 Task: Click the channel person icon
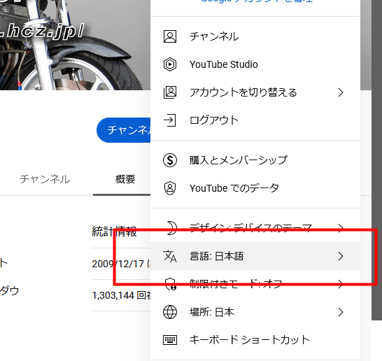170,36
